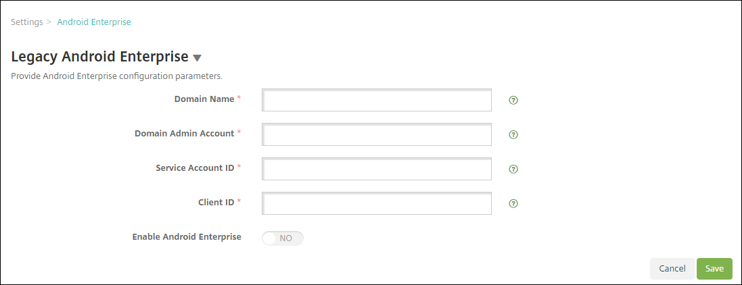
Task: View help for the Client ID field
Action: pyautogui.click(x=513, y=203)
